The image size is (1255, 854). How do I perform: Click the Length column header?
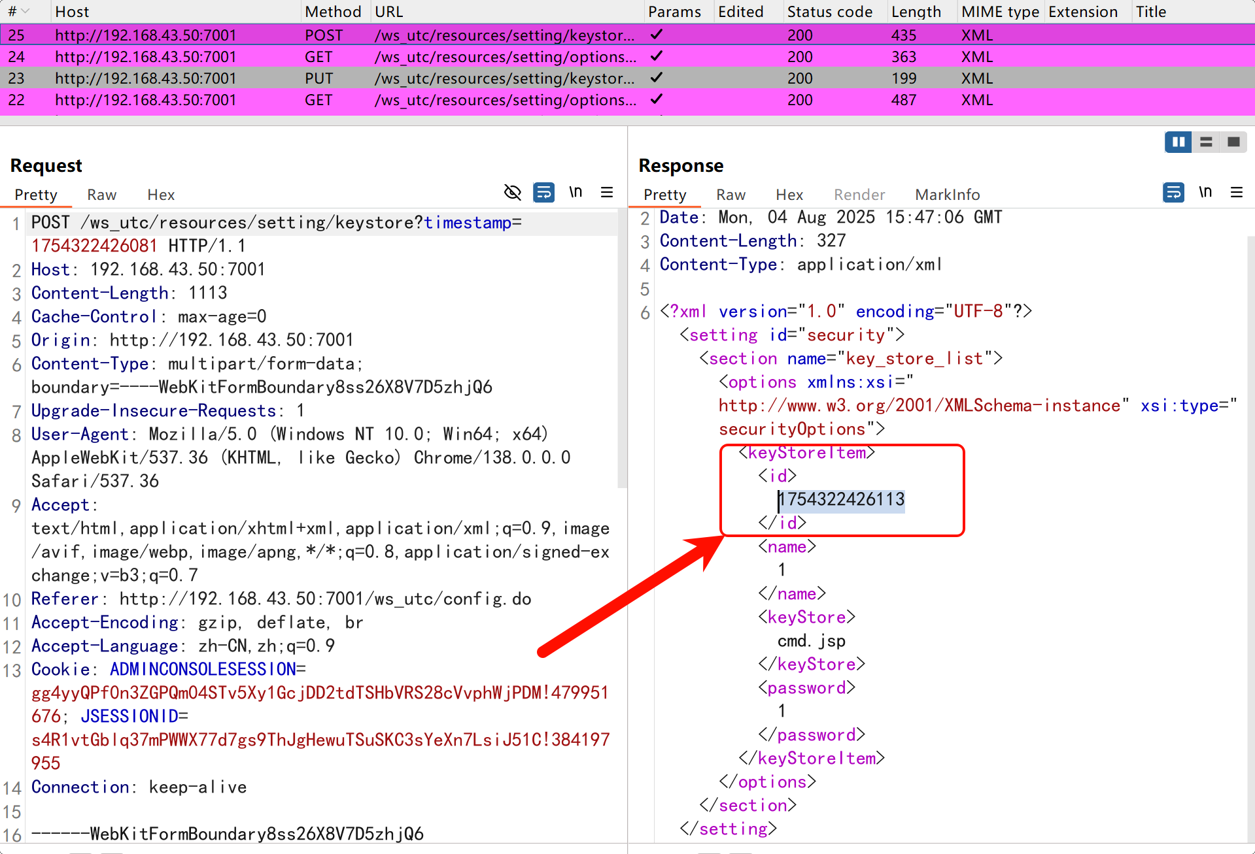pyautogui.click(x=916, y=12)
